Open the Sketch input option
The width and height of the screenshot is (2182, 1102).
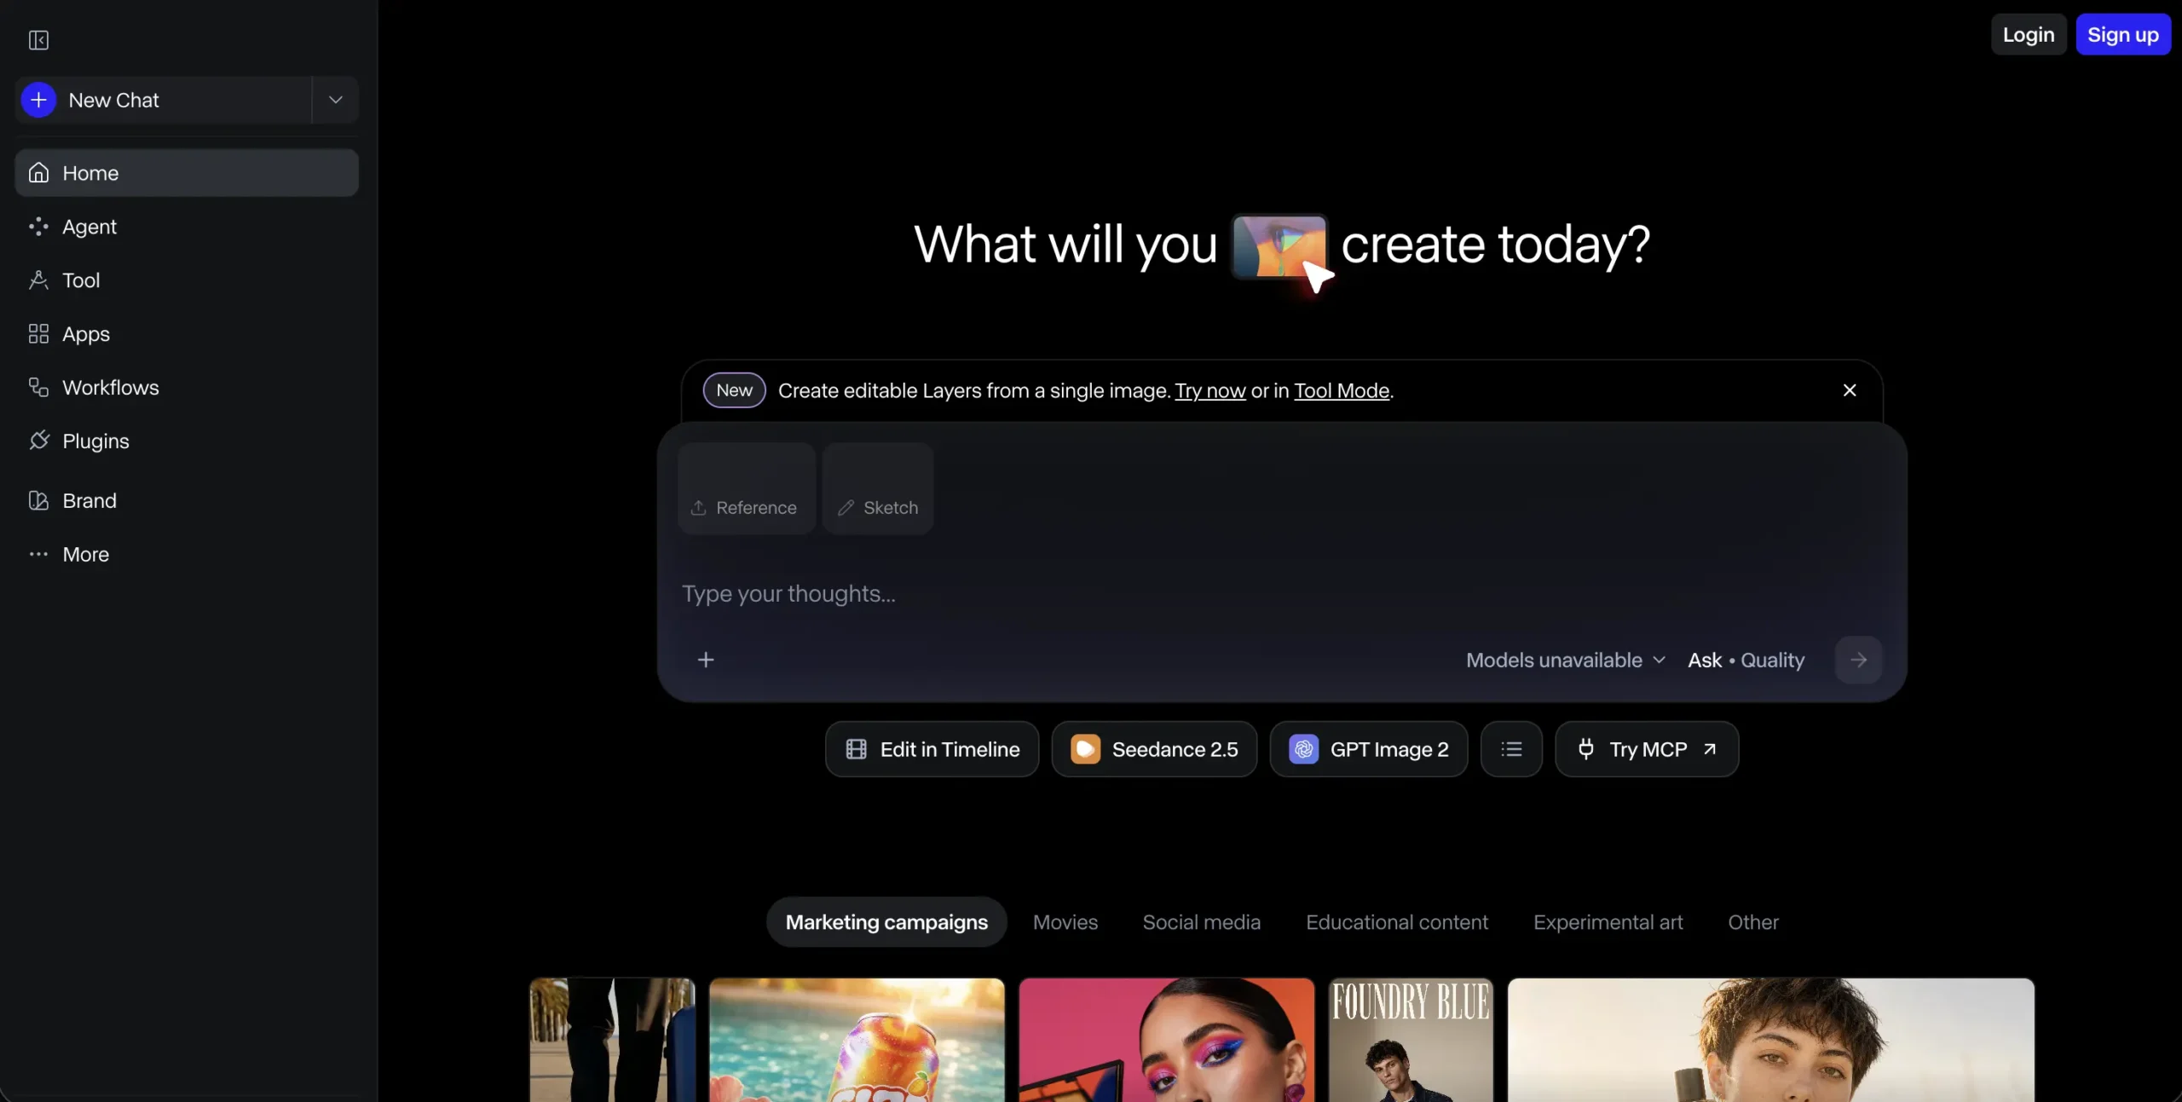point(878,489)
